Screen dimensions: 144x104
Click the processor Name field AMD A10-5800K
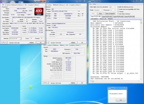[x=21, y=9]
